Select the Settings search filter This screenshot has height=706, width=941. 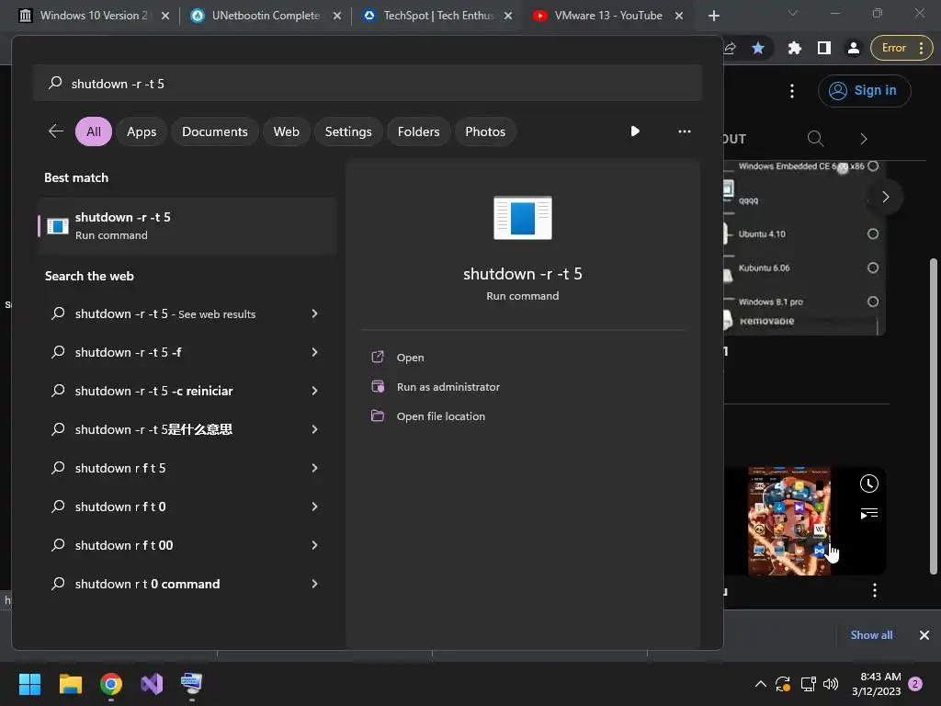pyautogui.click(x=348, y=131)
